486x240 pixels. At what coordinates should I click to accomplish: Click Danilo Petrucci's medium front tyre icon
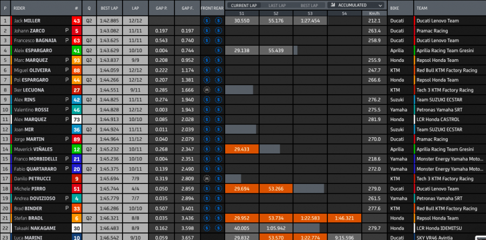point(207,178)
